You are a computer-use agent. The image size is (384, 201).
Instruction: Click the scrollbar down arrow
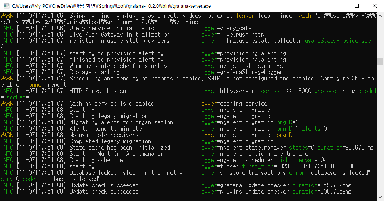coord(380,197)
